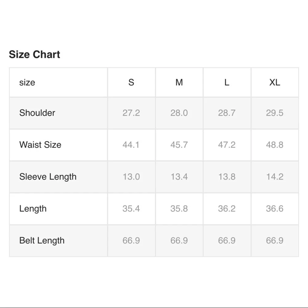
Task: Click Waist Size value 47.2 for L
Action: tap(227, 145)
